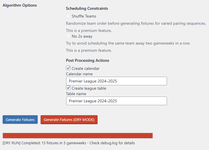This screenshot has height=150, width=209.
Task: Click the Create calendar label text
Action: coord(85,68)
